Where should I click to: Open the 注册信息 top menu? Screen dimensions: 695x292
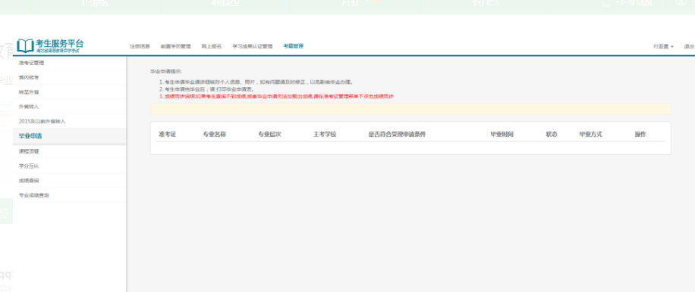pyautogui.click(x=140, y=46)
